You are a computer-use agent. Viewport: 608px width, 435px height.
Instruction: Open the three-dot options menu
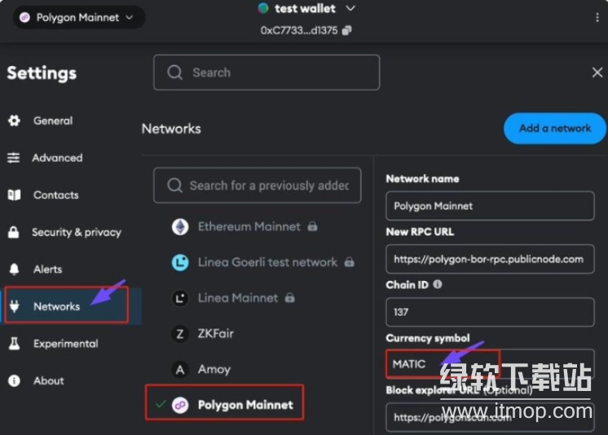[x=597, y=17]
